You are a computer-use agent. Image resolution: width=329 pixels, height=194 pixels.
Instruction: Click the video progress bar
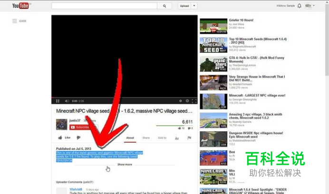point(125,97)
